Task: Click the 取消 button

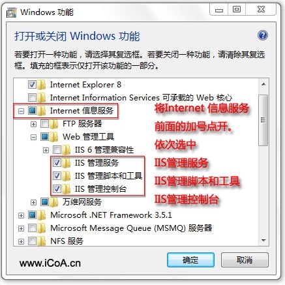Action: pos(245,260)
